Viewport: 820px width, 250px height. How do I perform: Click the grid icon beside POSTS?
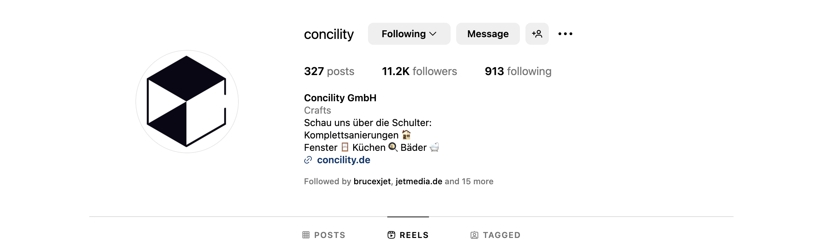click(306, 235)
